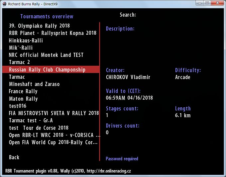Click the Description label
Image resolution: width=226 pixels, height=177 pixels.
[x=120, y=29]
